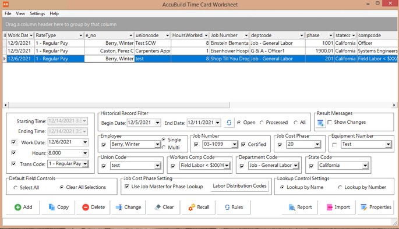Open the RateType column filter dropdown

pyautogui.click(x=80, y=35)
